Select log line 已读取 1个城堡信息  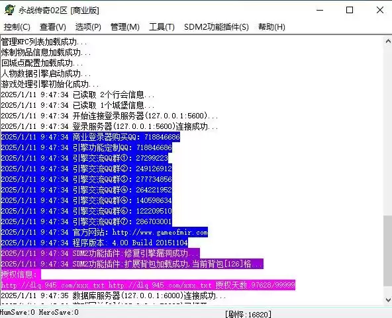tap(77, 105)
